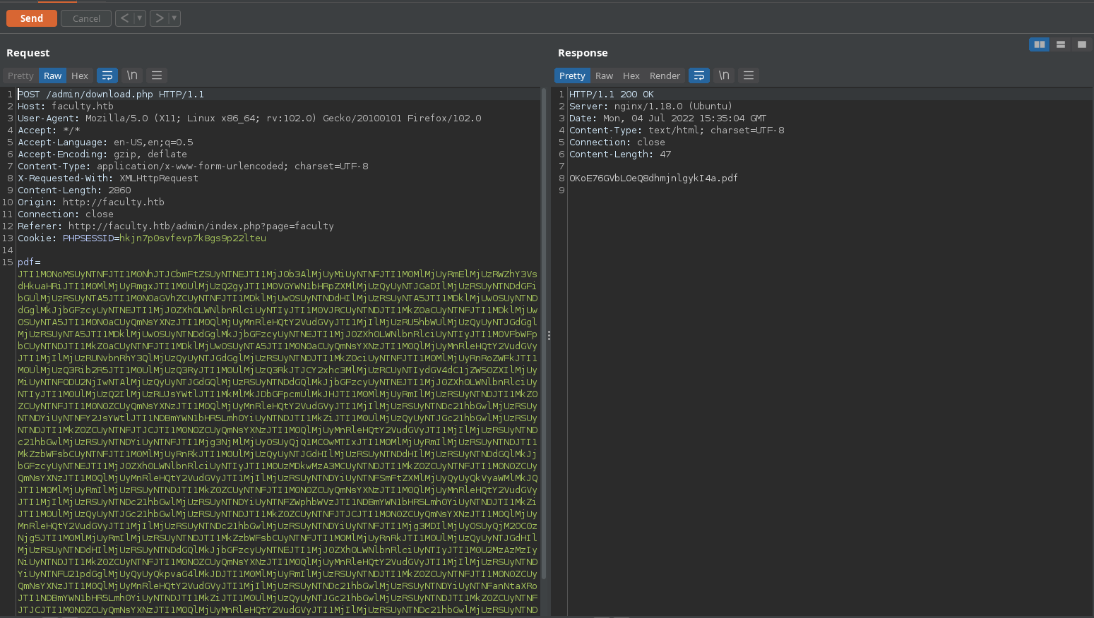This screenshot has height=618, width=1094.
Task: Click the User-Agent header line
Action: (249, 118)
